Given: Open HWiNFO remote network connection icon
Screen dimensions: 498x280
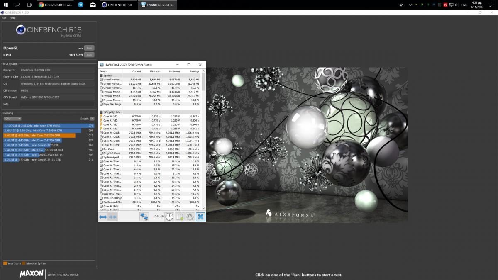Looking at the screenshot, I should (144, 217).
